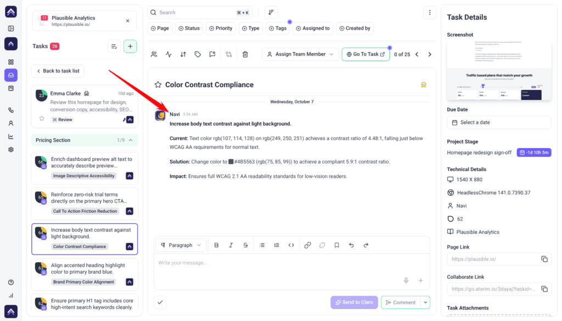Viewport: 562px width, 321px height.
Task: Click the tag icon in task toolbar
Action: [198, 54]
